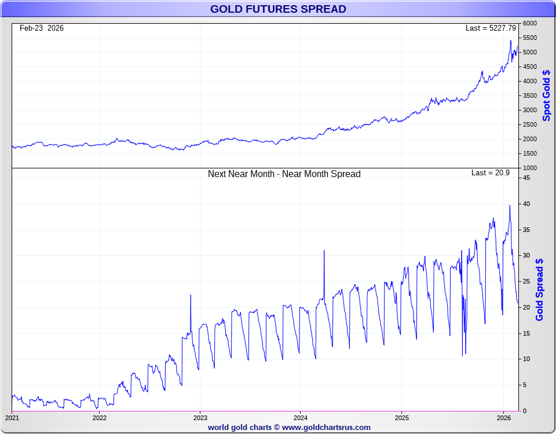Screen dimensions: 556x434
Task: Select the 2022 label on the time axis
Action: 100,418
